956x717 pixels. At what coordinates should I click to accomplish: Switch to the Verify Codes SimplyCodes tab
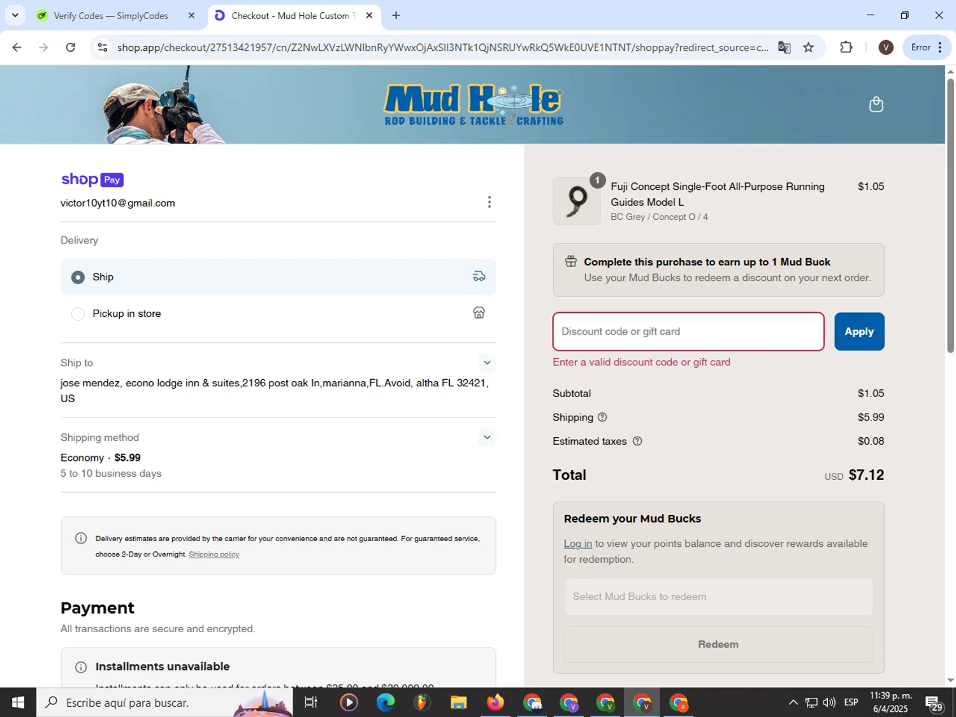(x=112, y=15)
